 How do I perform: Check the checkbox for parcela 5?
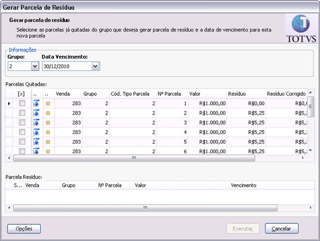(22, 142)
